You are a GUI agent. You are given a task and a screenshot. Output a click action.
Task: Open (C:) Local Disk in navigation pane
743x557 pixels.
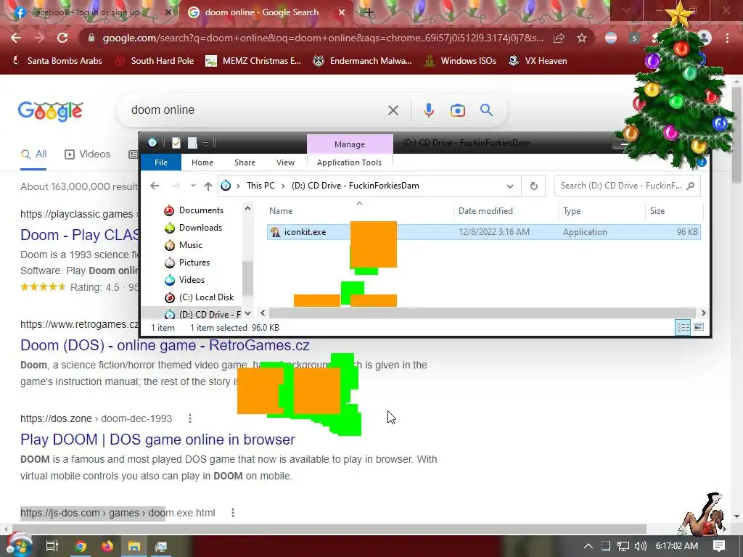(200, 297)
